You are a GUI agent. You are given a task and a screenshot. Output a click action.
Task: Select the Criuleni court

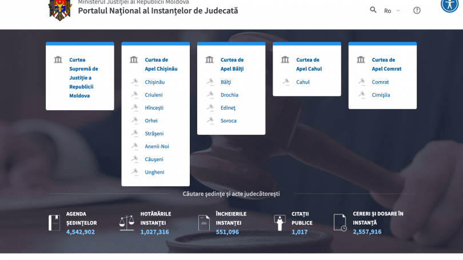[x=154, y=95]
